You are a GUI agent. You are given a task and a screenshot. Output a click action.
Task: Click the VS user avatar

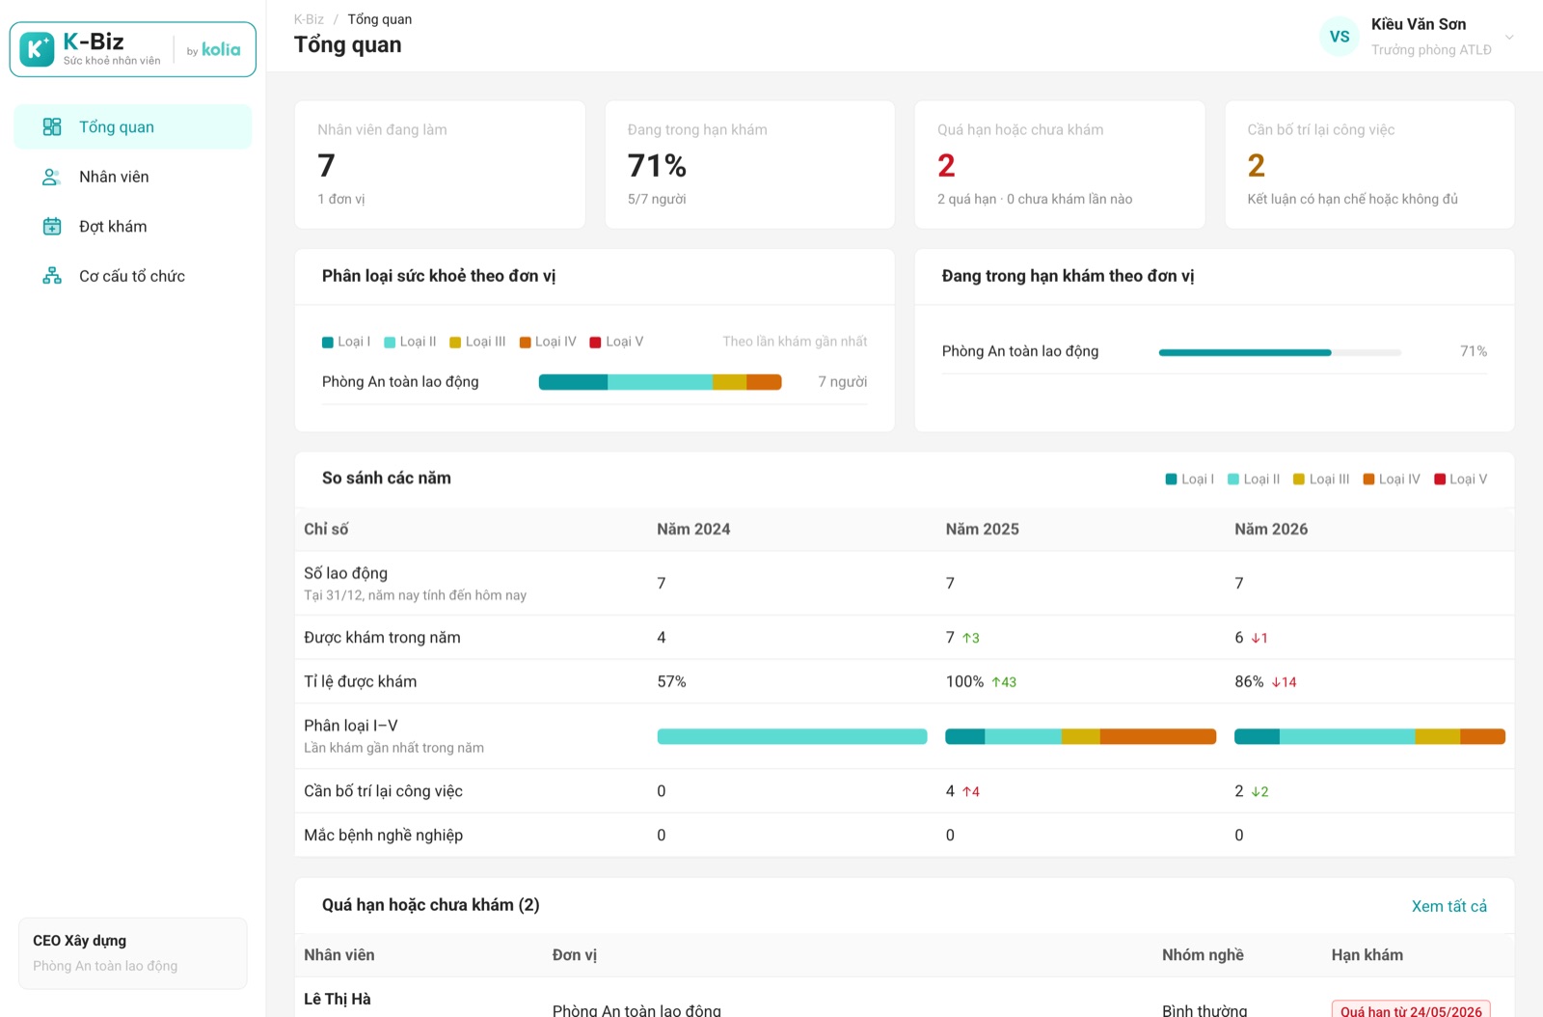point(1340,37)
